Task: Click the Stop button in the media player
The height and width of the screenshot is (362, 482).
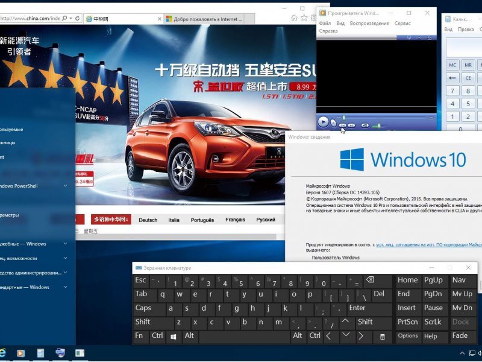Action: click(334, 124)
